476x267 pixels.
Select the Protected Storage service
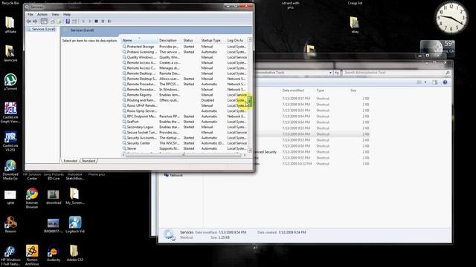tap(184, 47)
